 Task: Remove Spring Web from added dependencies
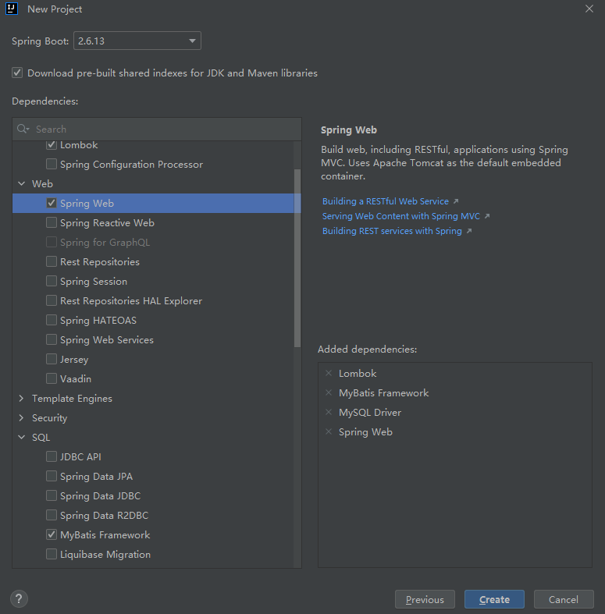coord(329,431)
